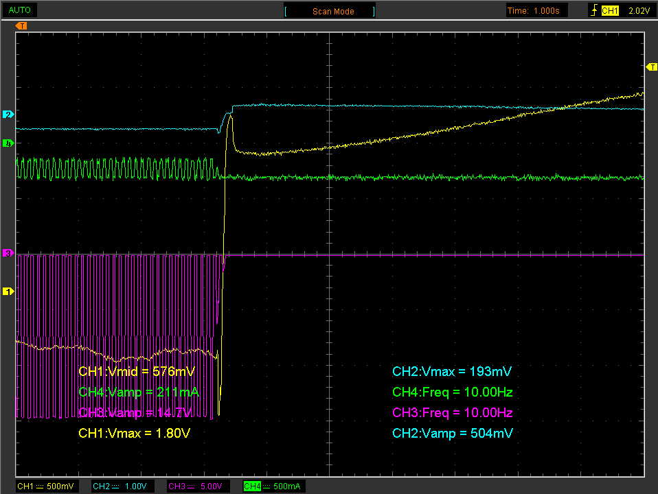
Task: Click the CH3:Freq = 10.00Hz measurement
Action: pos(453,412)
